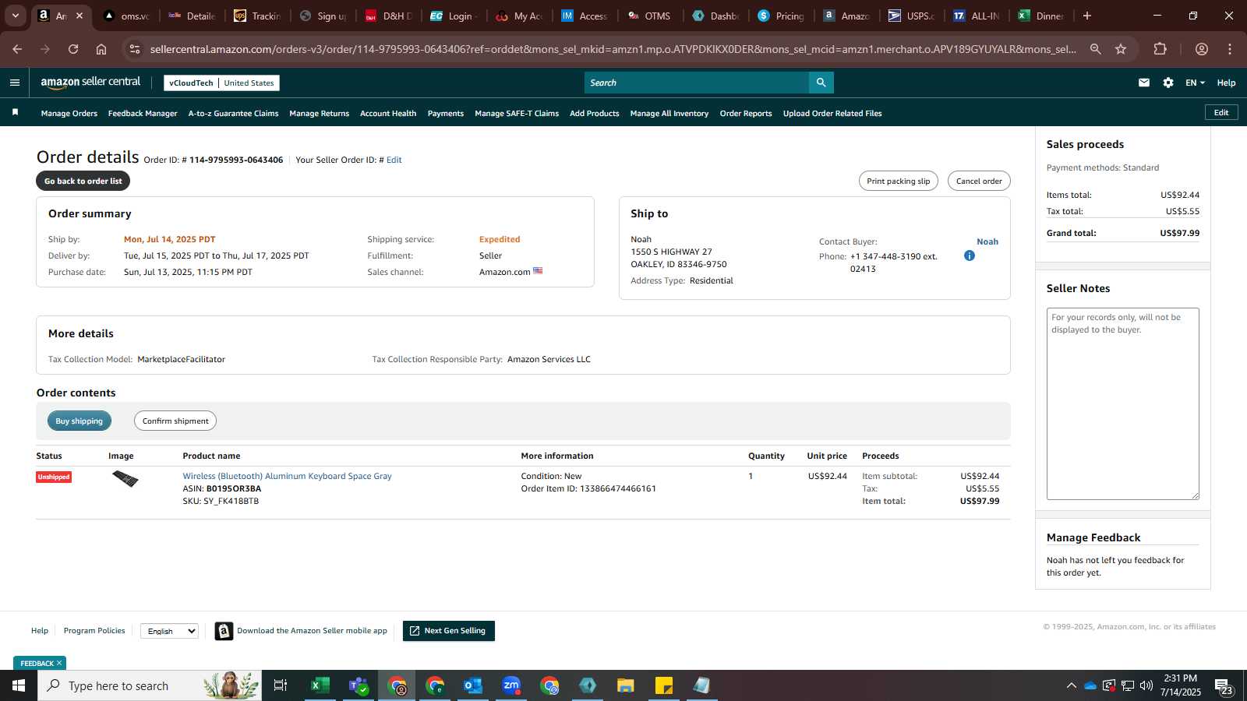Open Zoom from the taskbar
The image size is (1247, 701).
(511, 685)
